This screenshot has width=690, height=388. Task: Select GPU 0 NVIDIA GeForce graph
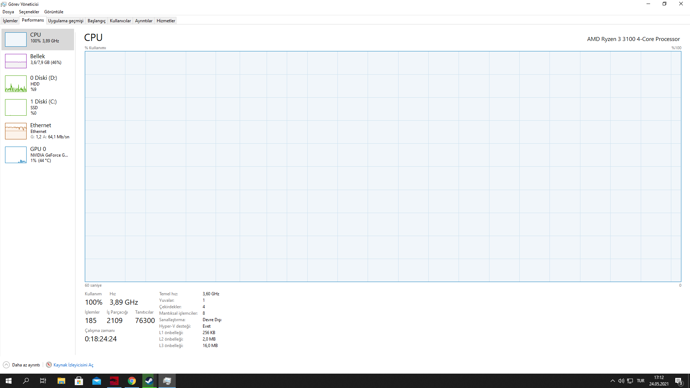click(16, 155)
